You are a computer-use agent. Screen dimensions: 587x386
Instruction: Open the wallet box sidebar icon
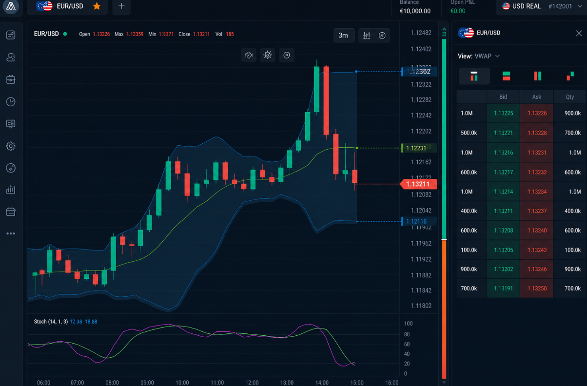[11, 212]
